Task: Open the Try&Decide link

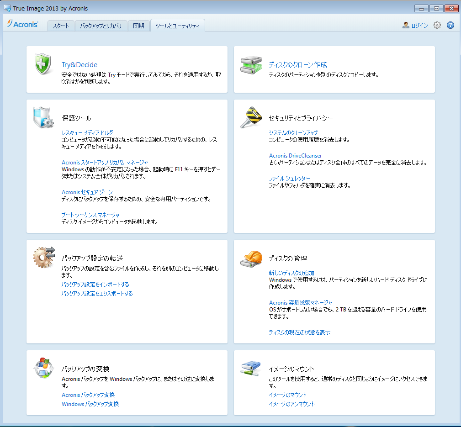Action: 79,65
